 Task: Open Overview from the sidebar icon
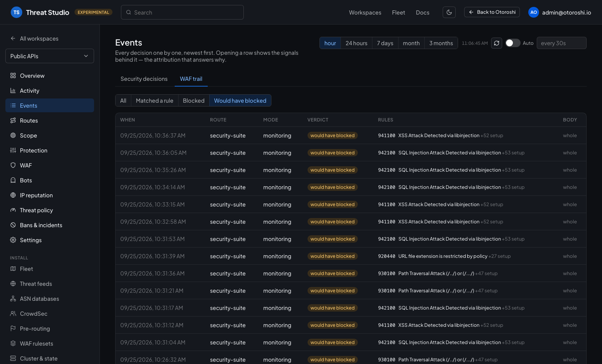(x=13, y=75)
